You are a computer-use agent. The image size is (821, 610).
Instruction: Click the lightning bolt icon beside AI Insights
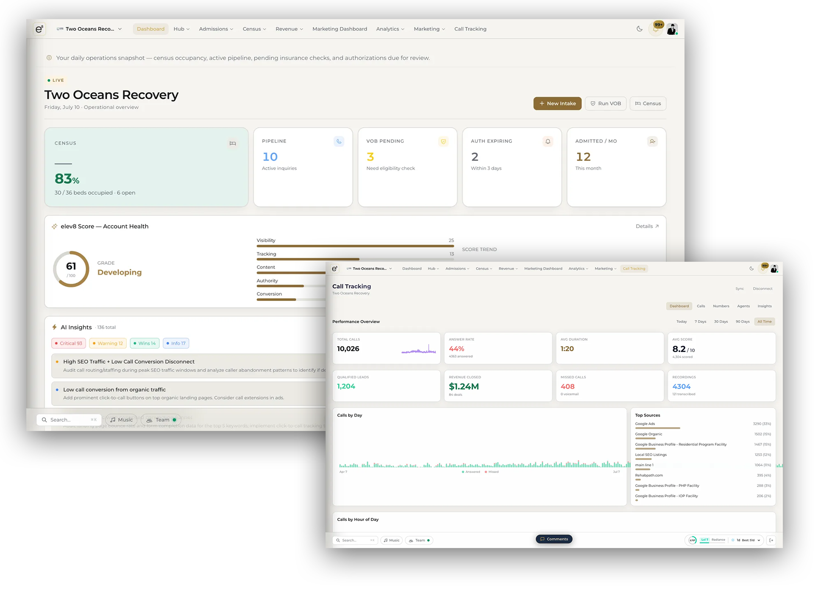click(54, 327)
